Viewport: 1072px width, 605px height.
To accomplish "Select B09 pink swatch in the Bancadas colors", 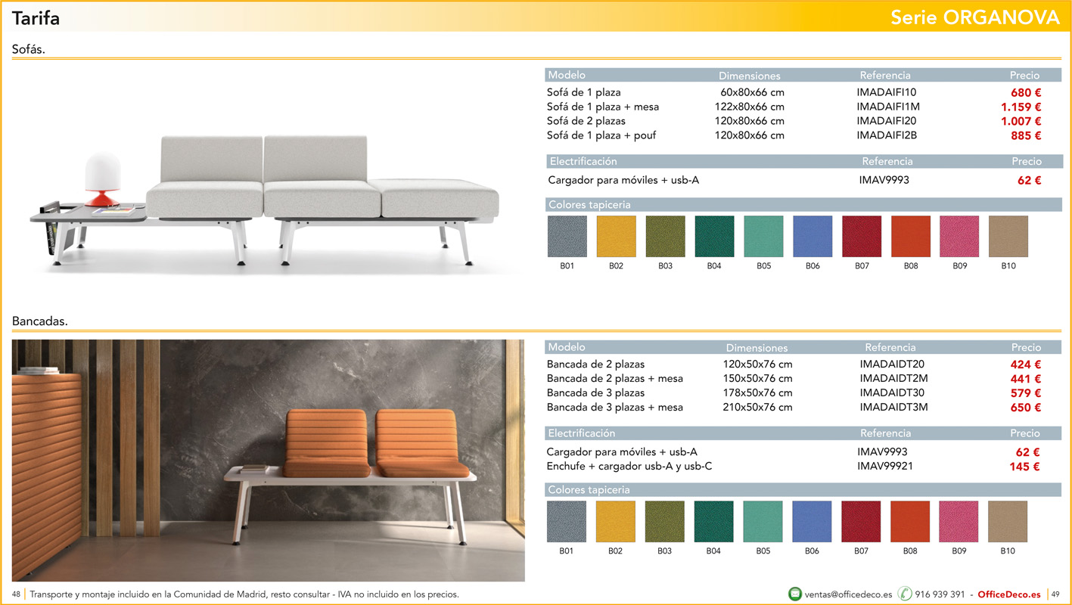I will tap(959, 522).
